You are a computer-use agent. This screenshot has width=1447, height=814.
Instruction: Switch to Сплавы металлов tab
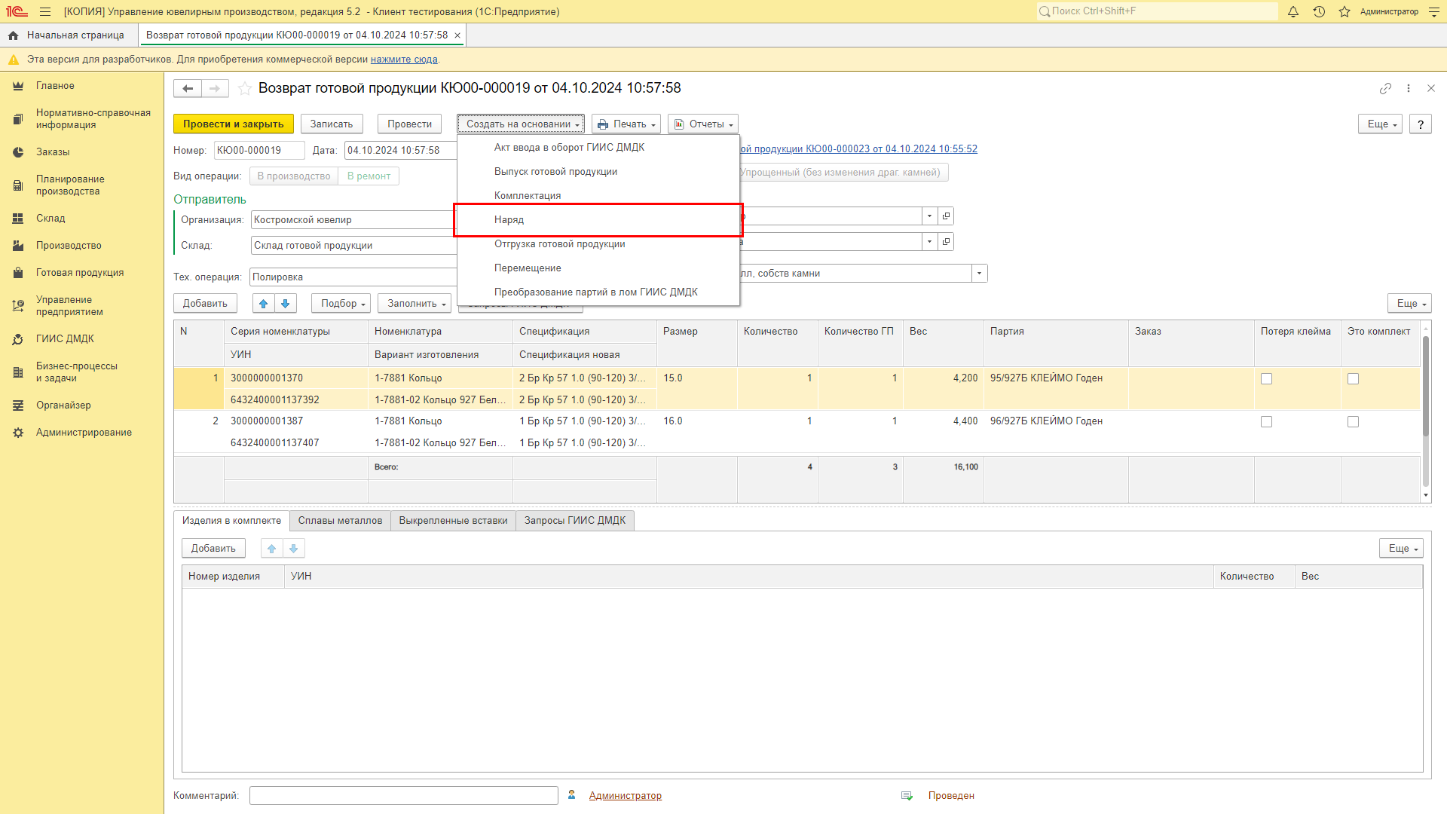[340, 521]
